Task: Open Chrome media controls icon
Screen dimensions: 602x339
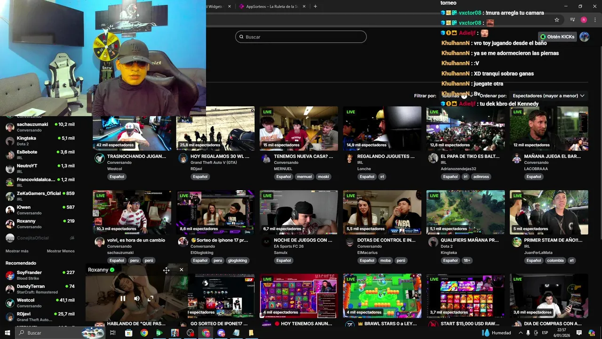Action: 572,20
